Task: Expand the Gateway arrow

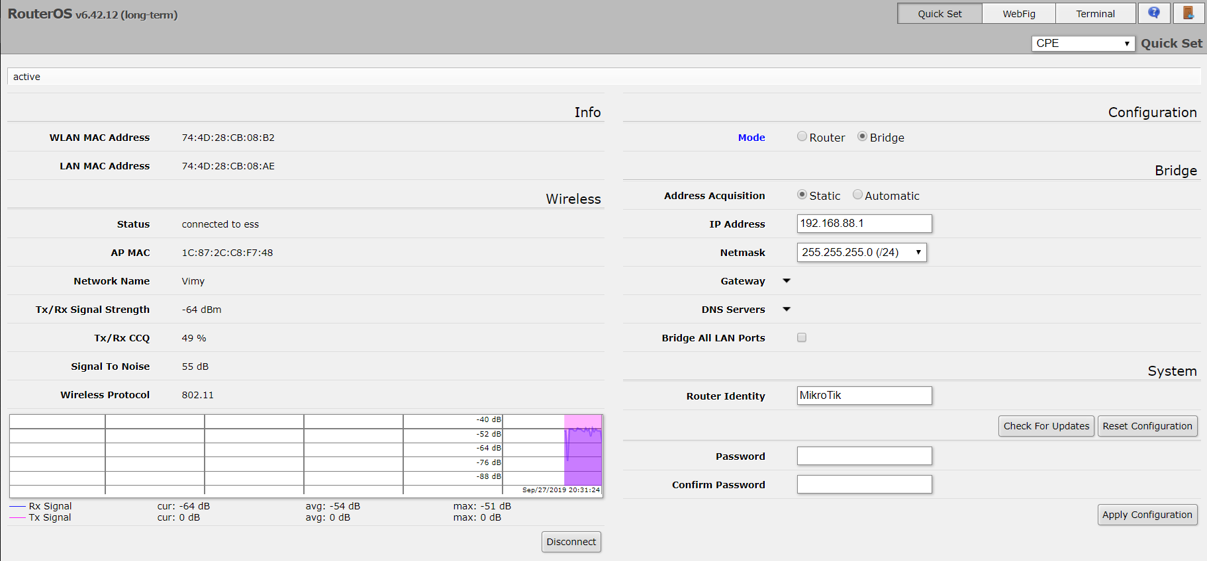Action: coord(787,281)
